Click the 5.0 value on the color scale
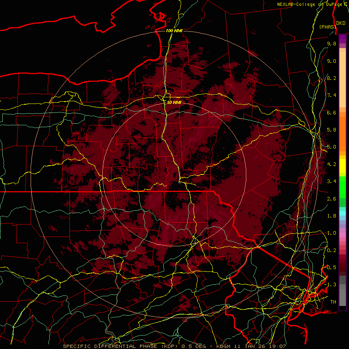Image resolution: width=349 pixels, height=349 pixels. click(332, 147)
